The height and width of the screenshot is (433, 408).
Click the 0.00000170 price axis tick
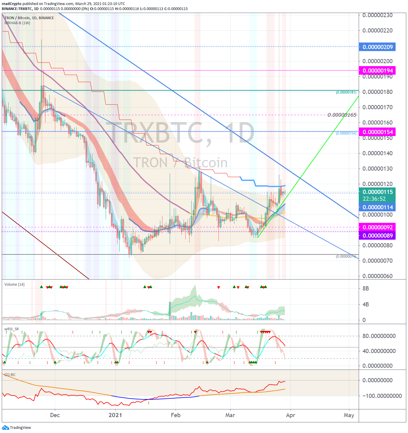(378, 107)
